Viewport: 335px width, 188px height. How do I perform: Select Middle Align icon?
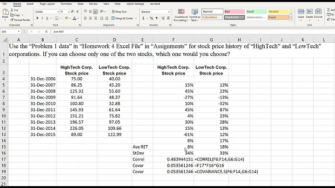pos(90,12)
